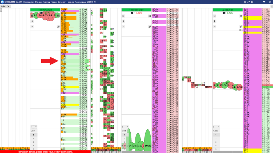Select Coin size preset 3 in ALGOUSDT panel

216,142
